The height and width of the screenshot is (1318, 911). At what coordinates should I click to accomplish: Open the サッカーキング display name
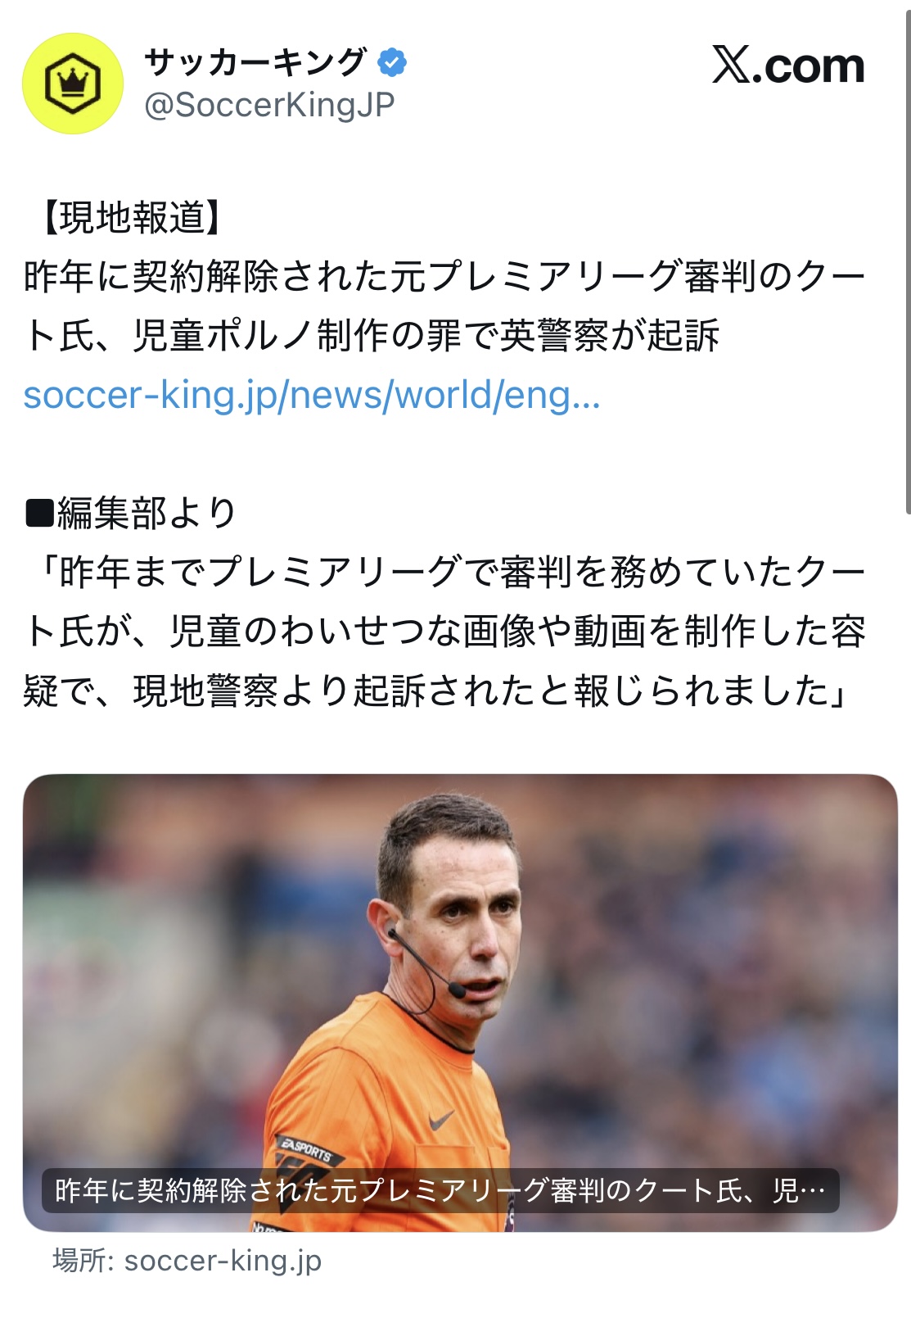pos(255,62)
